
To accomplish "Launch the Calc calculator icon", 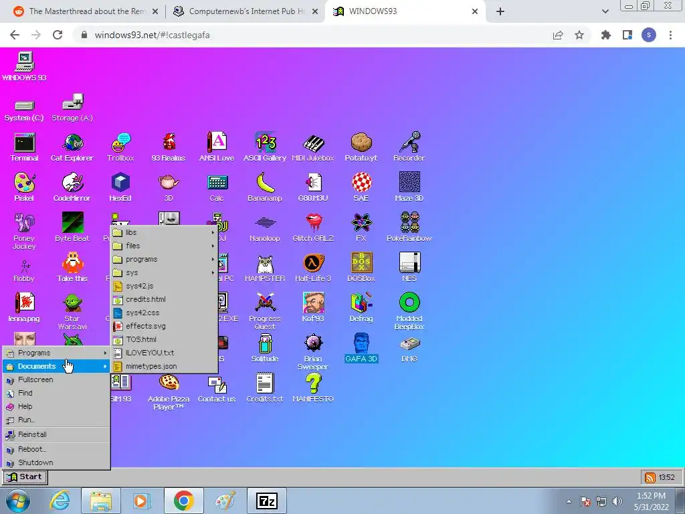I will point(217,187).
